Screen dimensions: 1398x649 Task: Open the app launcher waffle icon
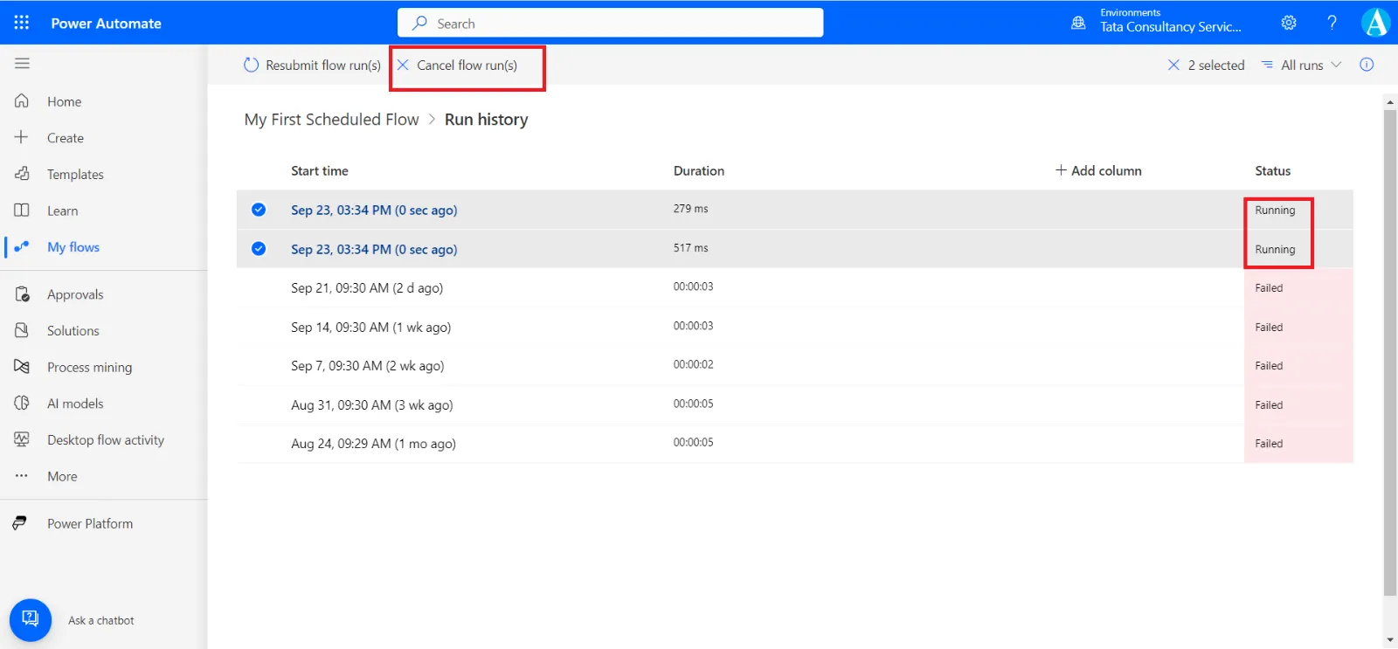[22, 23]
